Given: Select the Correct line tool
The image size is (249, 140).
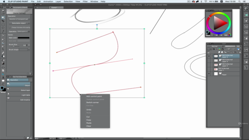Looking at the screenshot, I should [x=3, y=84].
